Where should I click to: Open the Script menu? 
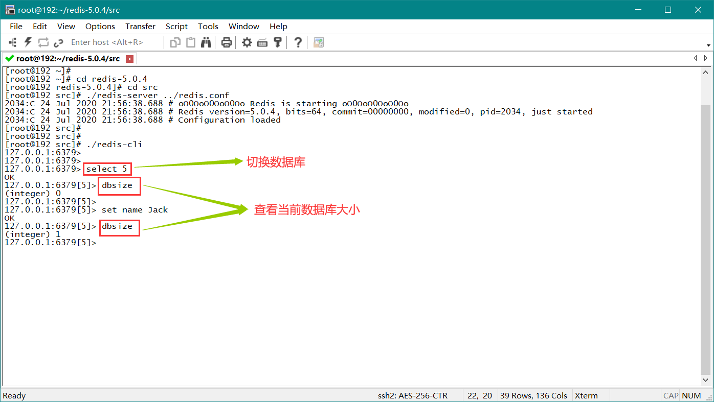(176, 27)
